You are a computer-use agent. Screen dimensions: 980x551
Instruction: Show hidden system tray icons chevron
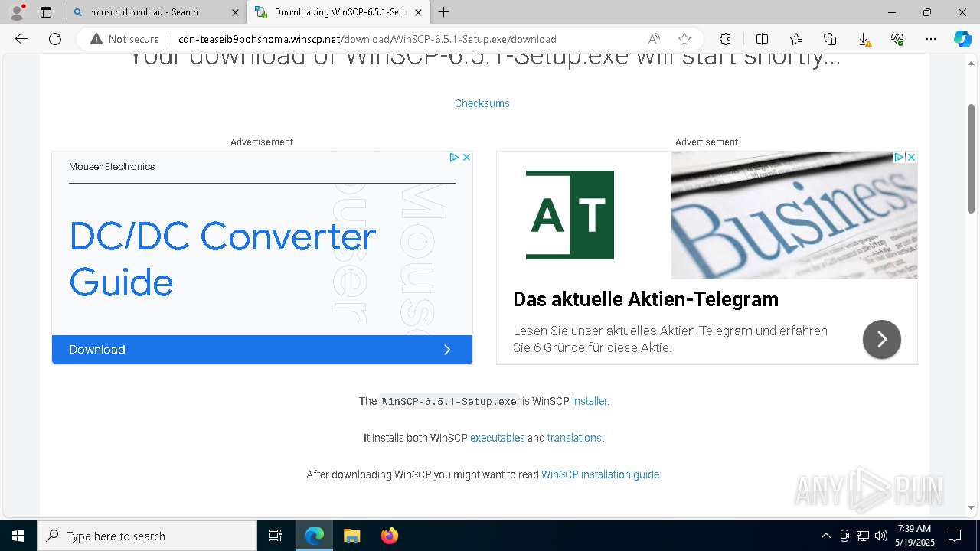(x=825, y=536)
